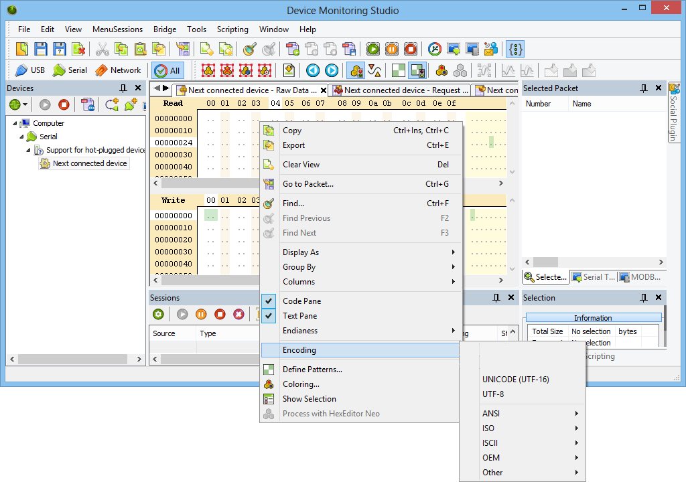The height and width of the screenshot is (482, 686).
Task: Select the USB device filter
Action: [x=29, y=70]
